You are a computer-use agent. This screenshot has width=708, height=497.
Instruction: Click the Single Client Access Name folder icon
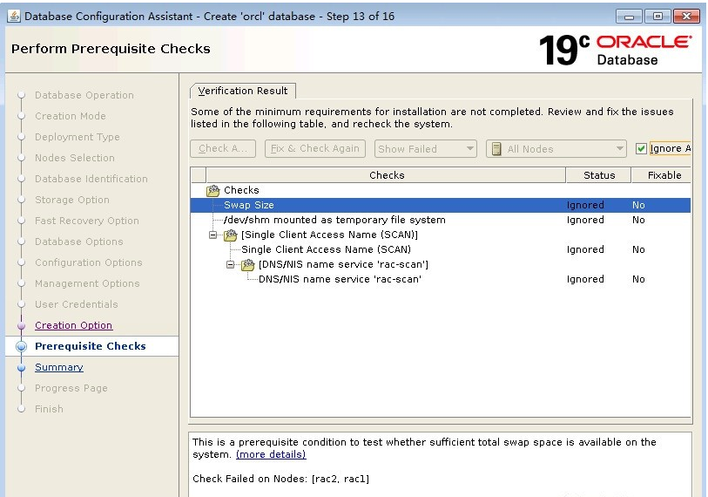(231, 235)
